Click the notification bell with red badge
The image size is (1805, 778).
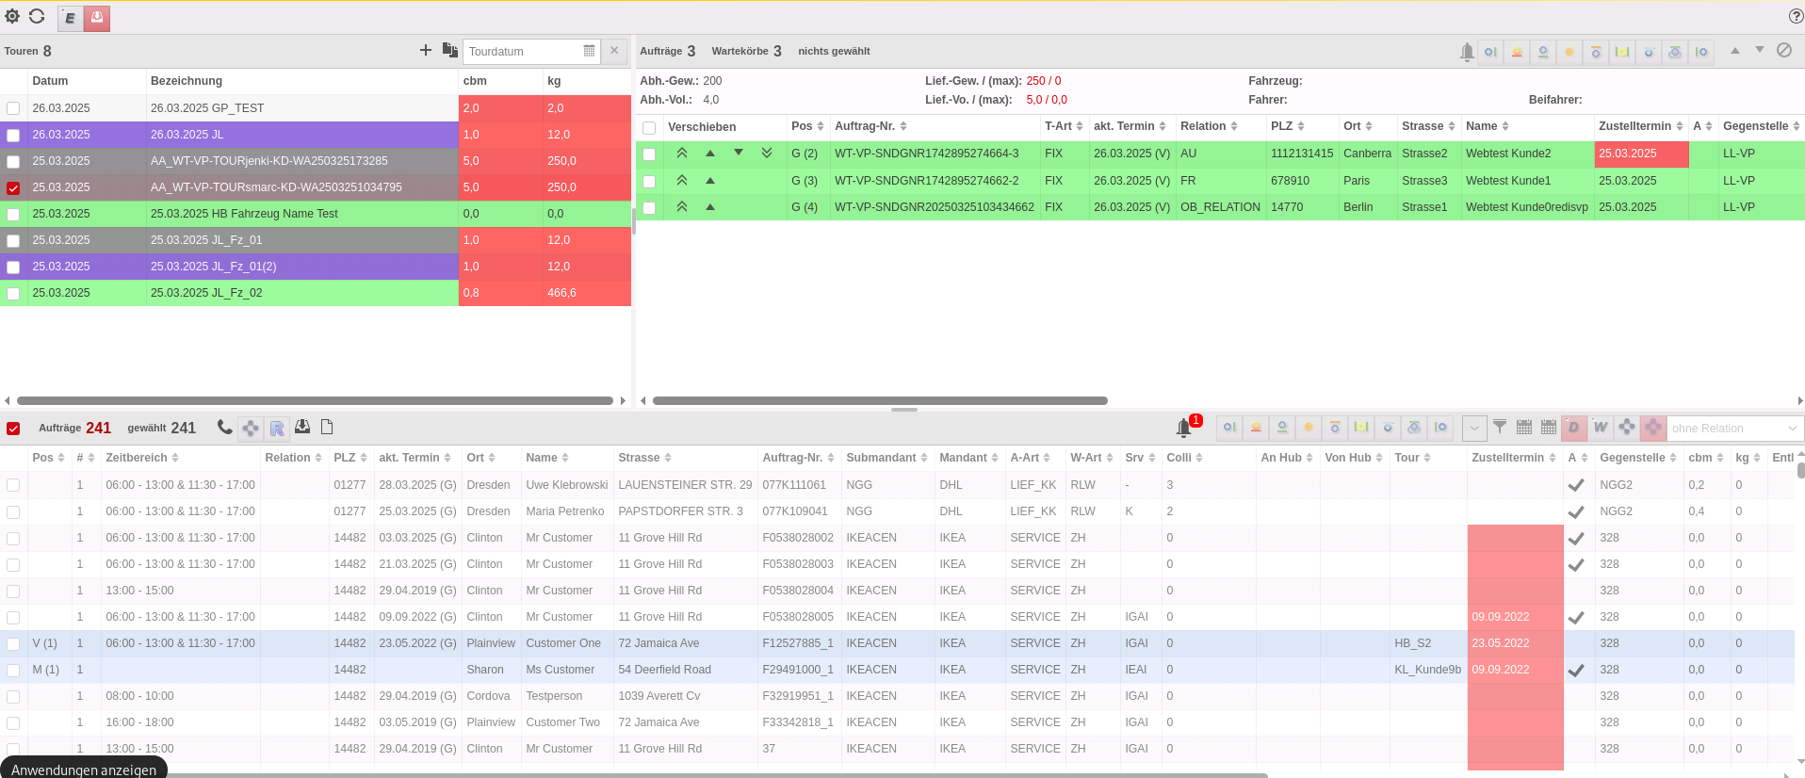tap(1185, 429)
